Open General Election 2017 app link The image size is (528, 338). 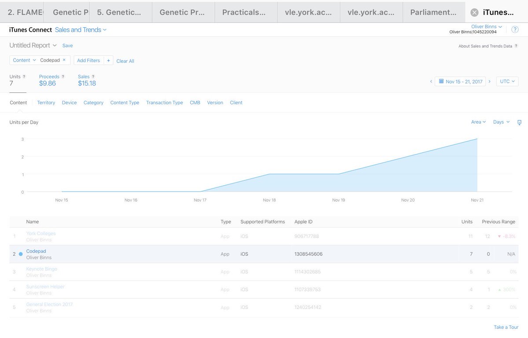[49, 304]
